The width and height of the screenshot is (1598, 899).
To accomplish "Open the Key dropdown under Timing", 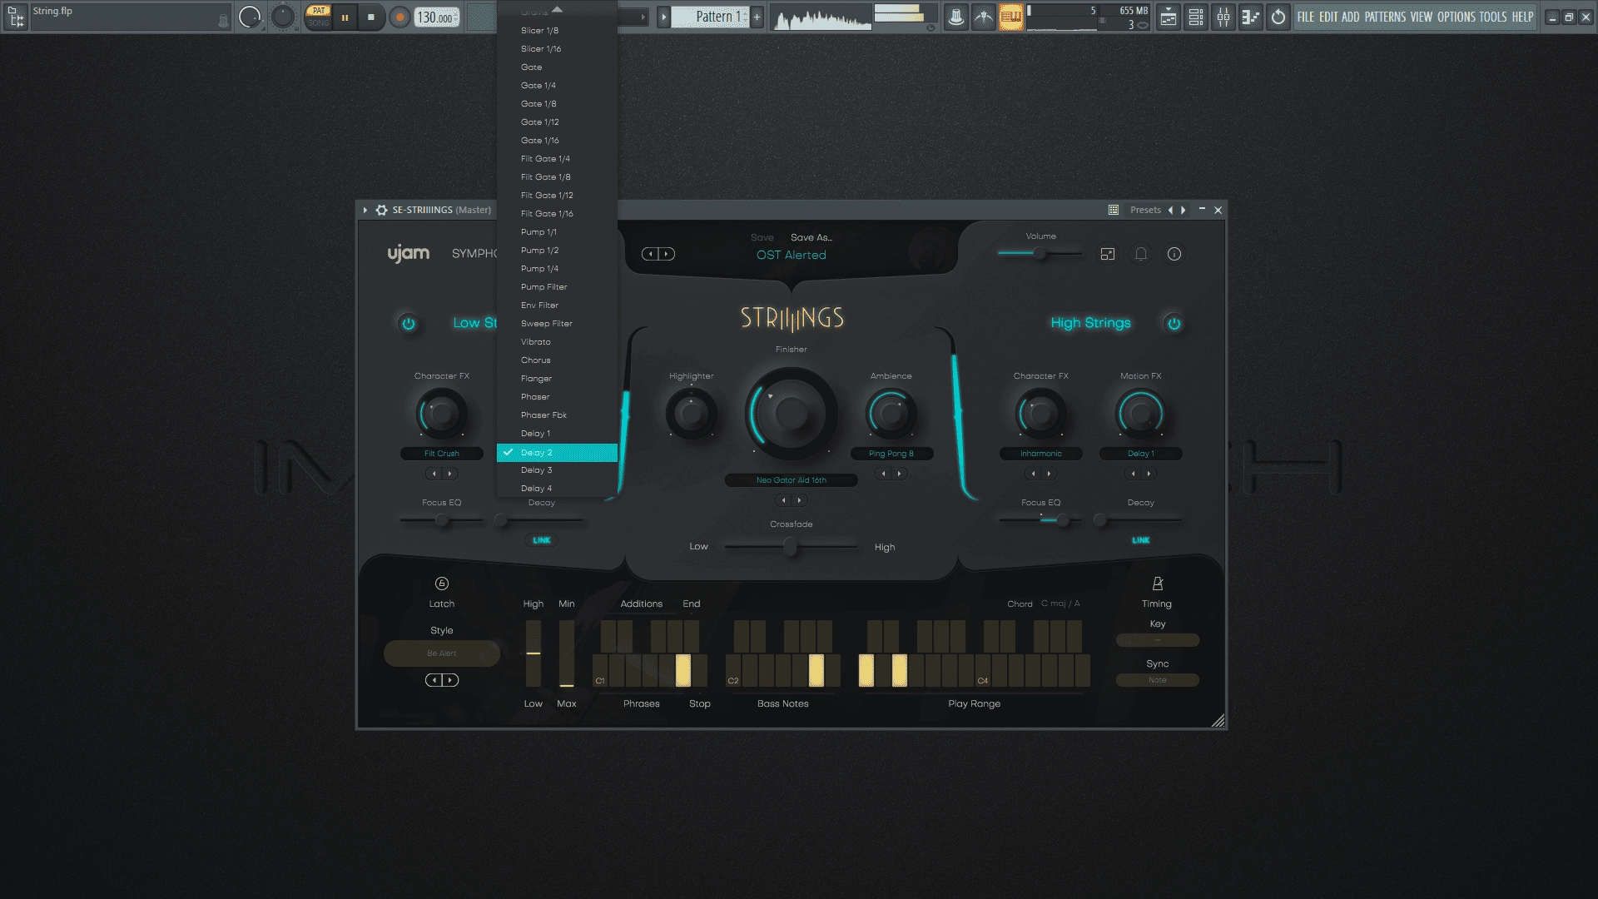I will click(x=1158, y=640).
